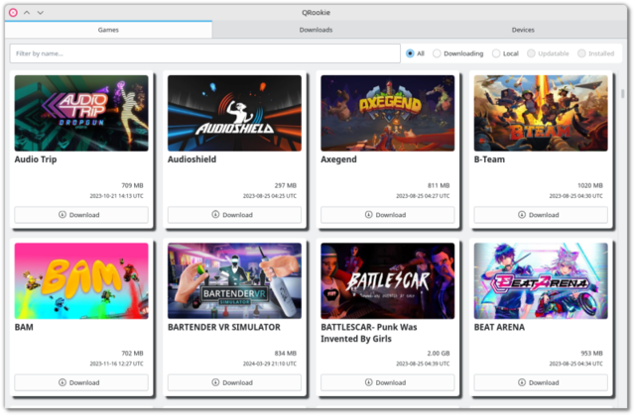Viewport: 635px width, 416px height.
Task: Open the Audioshield cover thumbnail
Action: coord(234,113)
